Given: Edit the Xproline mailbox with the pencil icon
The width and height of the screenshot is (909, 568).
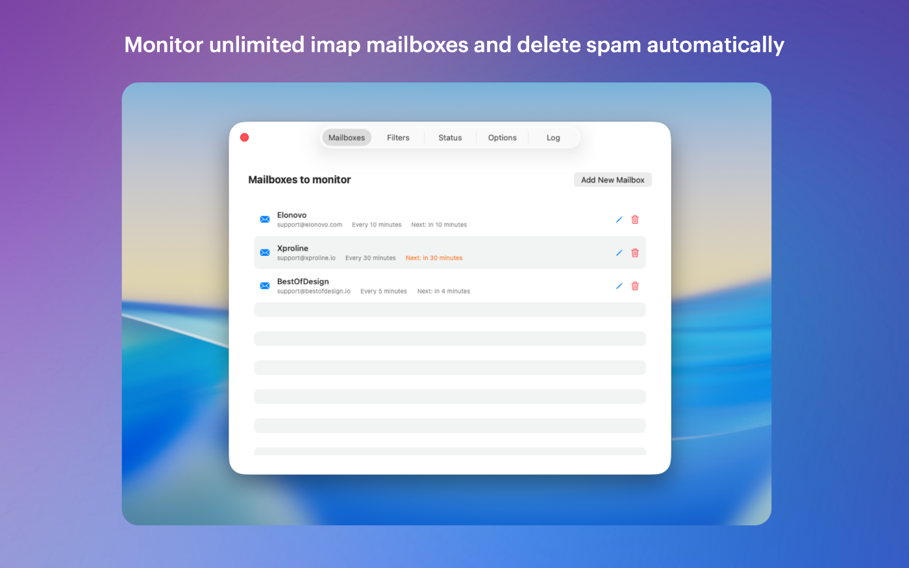Looking at the screenshot, I should 619,253.
